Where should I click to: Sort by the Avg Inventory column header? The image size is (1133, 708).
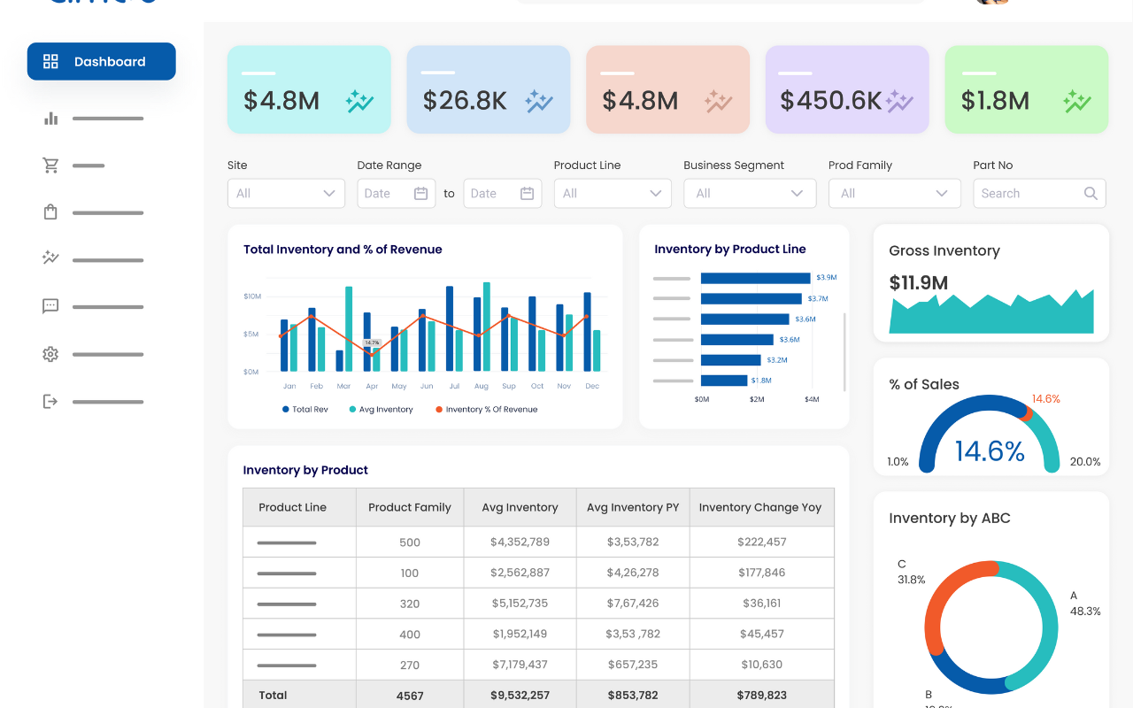(520, 507)
